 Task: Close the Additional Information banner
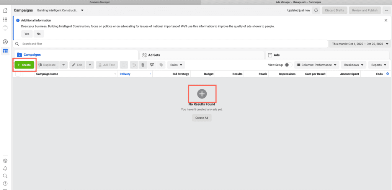click(x=386, y=20)
